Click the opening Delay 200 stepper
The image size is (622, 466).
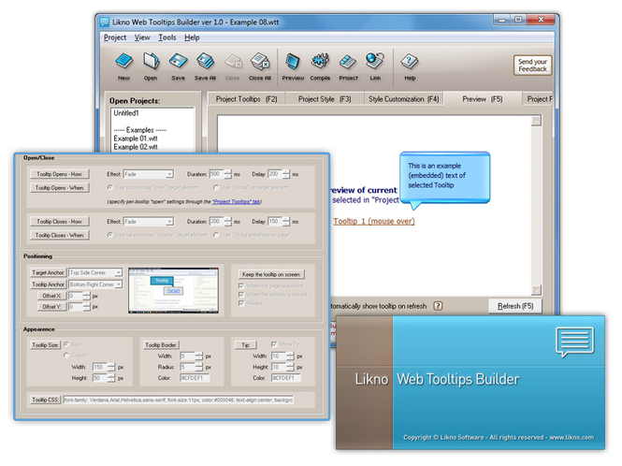click(x=286, y=174)
